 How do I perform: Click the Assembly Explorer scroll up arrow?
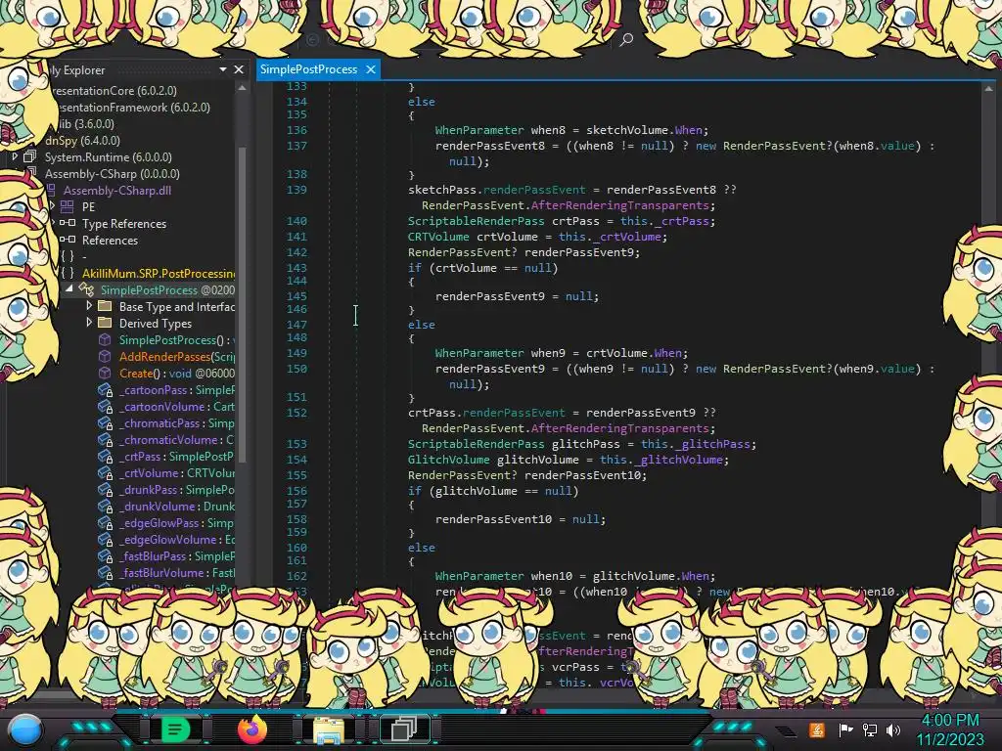[x=243, y=88]
